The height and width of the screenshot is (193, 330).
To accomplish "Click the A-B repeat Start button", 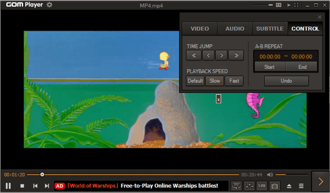I will 269,67.
